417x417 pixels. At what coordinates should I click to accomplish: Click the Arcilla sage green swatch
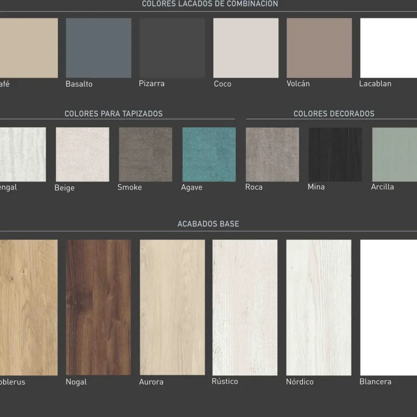tap(394, 154)
